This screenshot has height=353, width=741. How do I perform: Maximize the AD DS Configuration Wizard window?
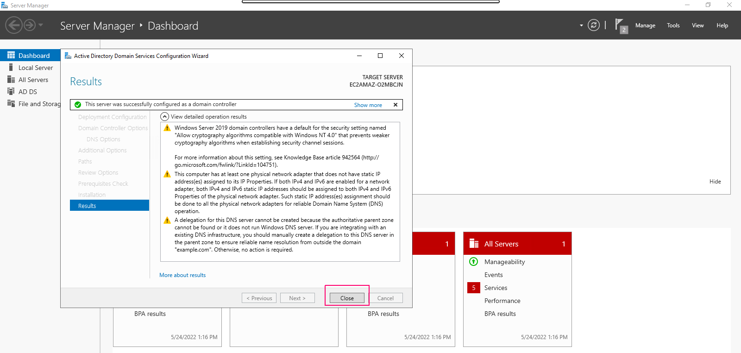380,56
